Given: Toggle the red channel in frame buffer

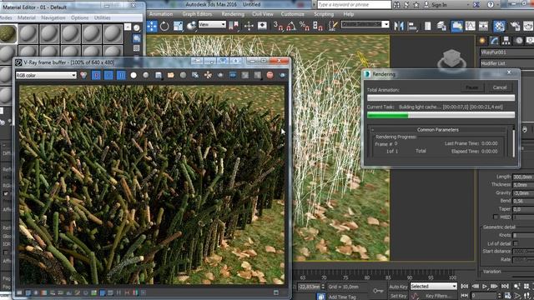Looking at the screenshot, I should (97, 75).
